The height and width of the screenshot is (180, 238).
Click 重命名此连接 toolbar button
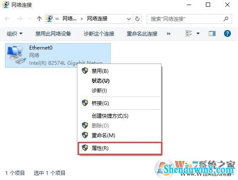(x=142, y=33)
